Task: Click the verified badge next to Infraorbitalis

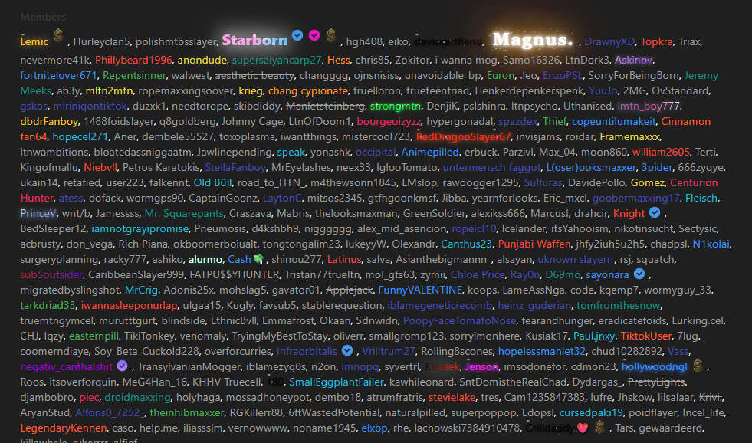Action: tap(347, 350)
